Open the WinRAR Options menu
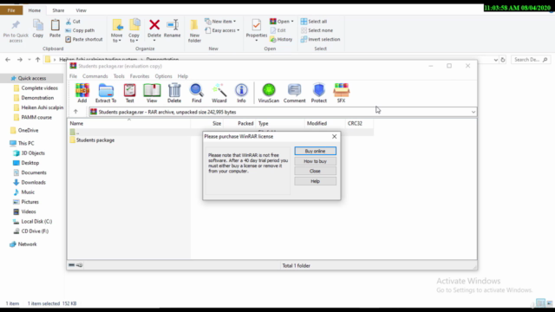The width and height of the screenshot is (555, 312). pos(163,76)
